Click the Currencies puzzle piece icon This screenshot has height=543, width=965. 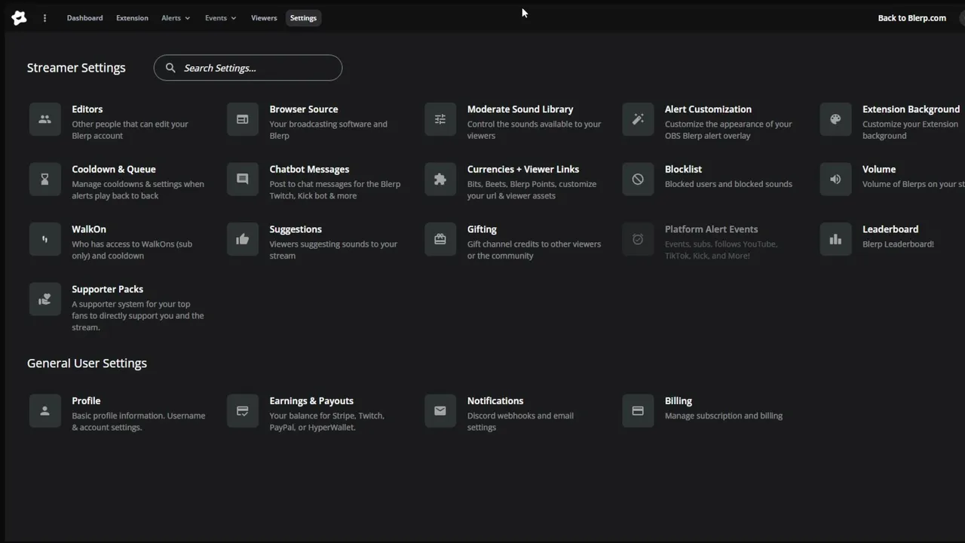440,179
